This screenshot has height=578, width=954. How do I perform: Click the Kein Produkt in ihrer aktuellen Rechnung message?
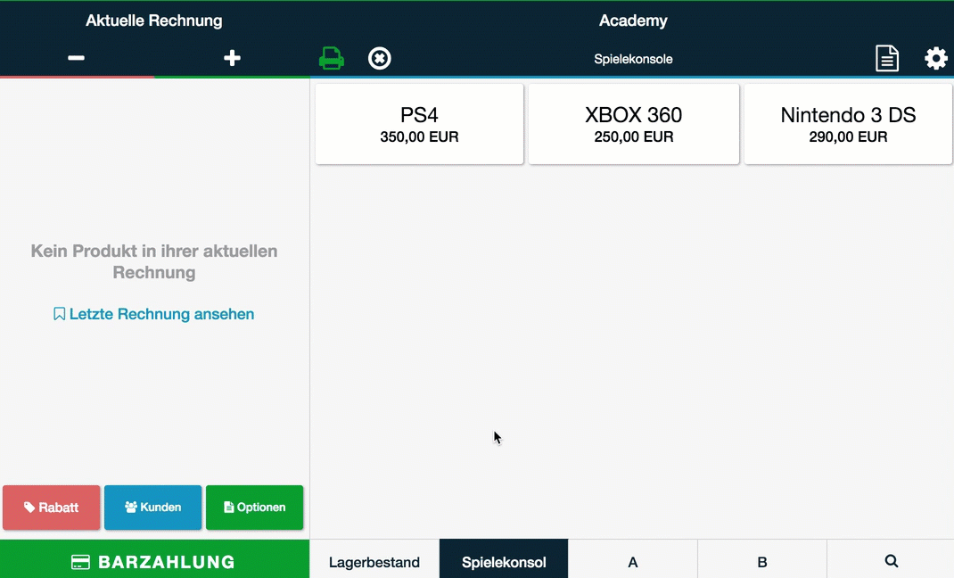pos(154,261)
